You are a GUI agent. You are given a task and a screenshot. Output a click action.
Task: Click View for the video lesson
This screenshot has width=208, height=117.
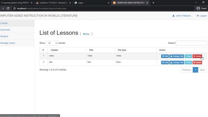[x=188, y=56]
